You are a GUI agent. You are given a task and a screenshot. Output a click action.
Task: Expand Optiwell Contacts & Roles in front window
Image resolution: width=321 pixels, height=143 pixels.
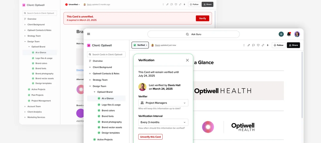pos(90,74)
